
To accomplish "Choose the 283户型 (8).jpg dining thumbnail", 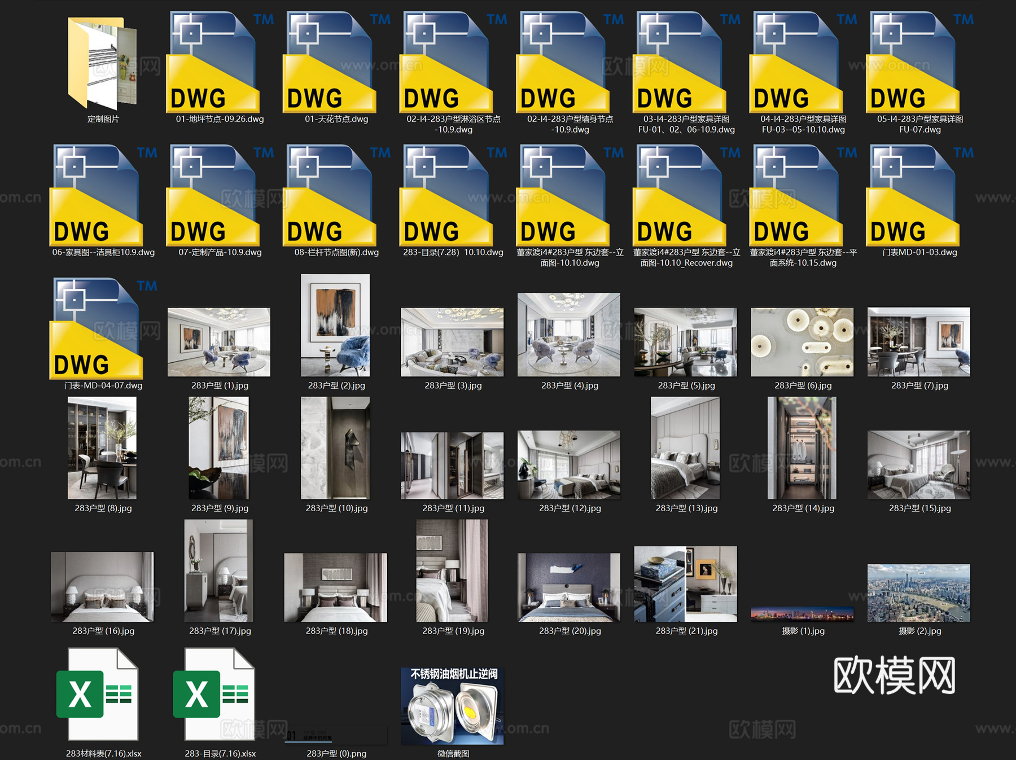I will (102, 448).
